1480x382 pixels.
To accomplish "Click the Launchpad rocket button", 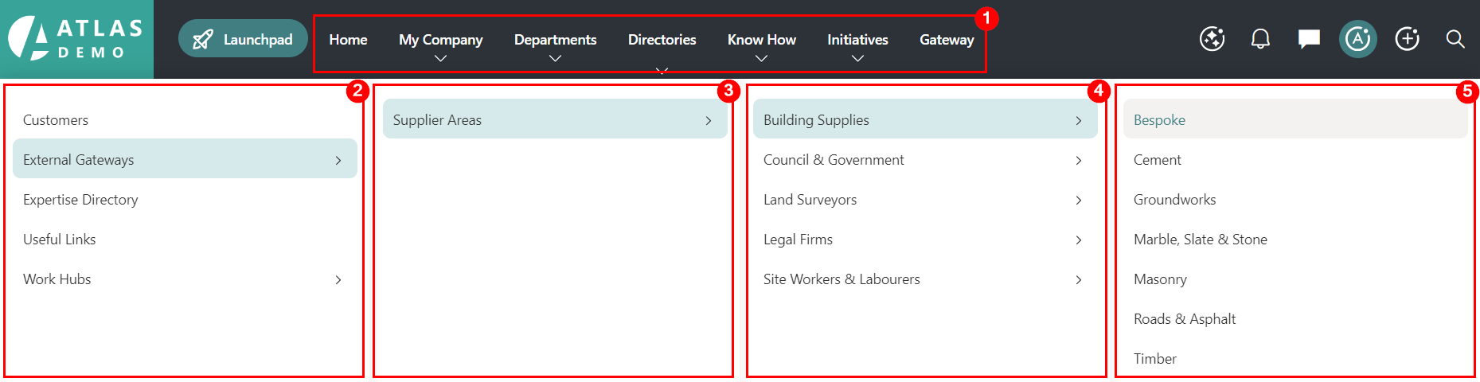I will click(x=243, y=39).
